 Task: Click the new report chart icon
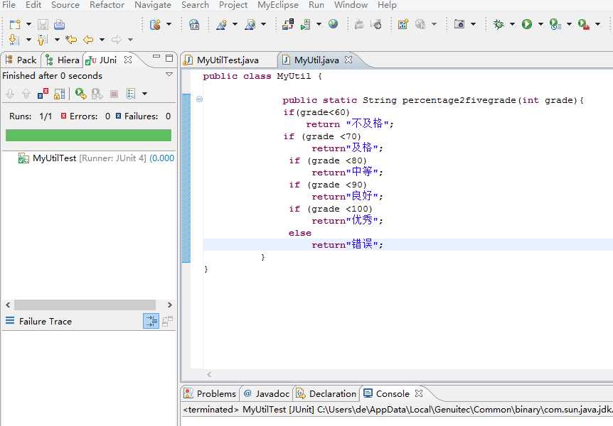pos(403,24)
